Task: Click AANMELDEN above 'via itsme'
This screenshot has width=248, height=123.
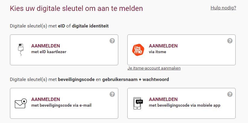Action: 163,46
